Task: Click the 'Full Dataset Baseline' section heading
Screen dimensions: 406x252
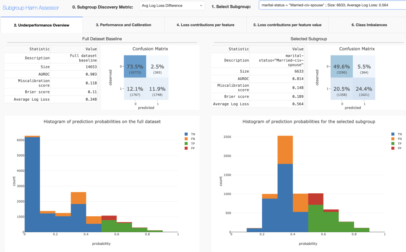Action: [x=102, y=39]
